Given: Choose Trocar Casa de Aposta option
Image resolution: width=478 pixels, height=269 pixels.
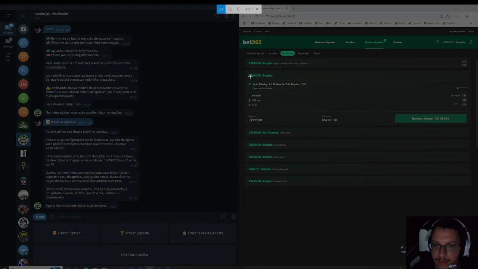Looking at the screenshot, I should coord(203,233).
